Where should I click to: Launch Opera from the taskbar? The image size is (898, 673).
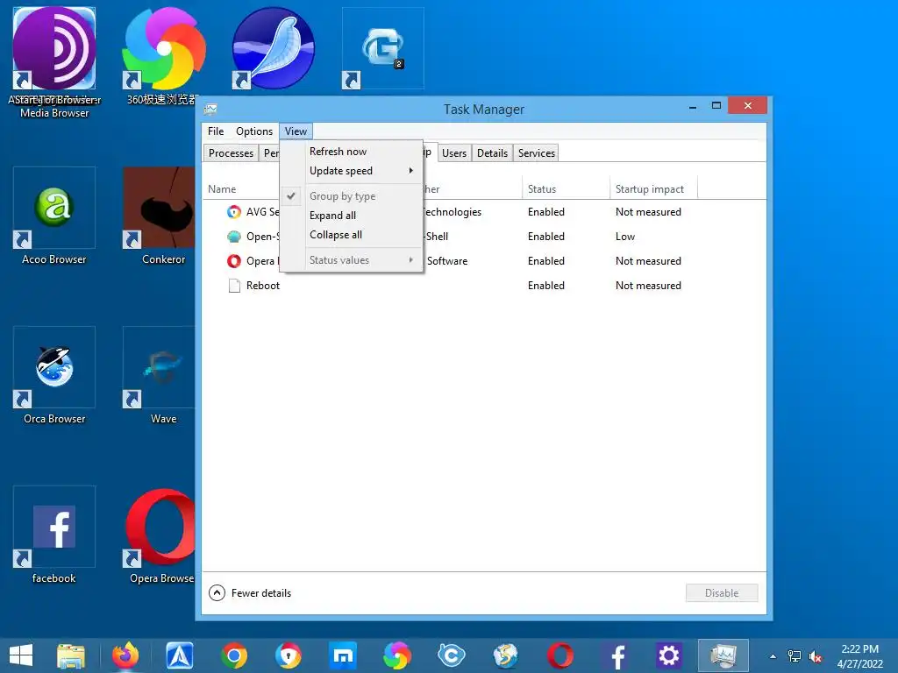pyautogui.click(x=560, y=655)
